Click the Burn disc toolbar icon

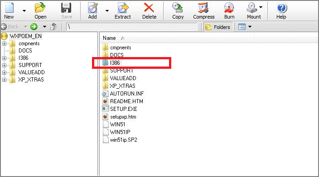[x=229, y=8]
